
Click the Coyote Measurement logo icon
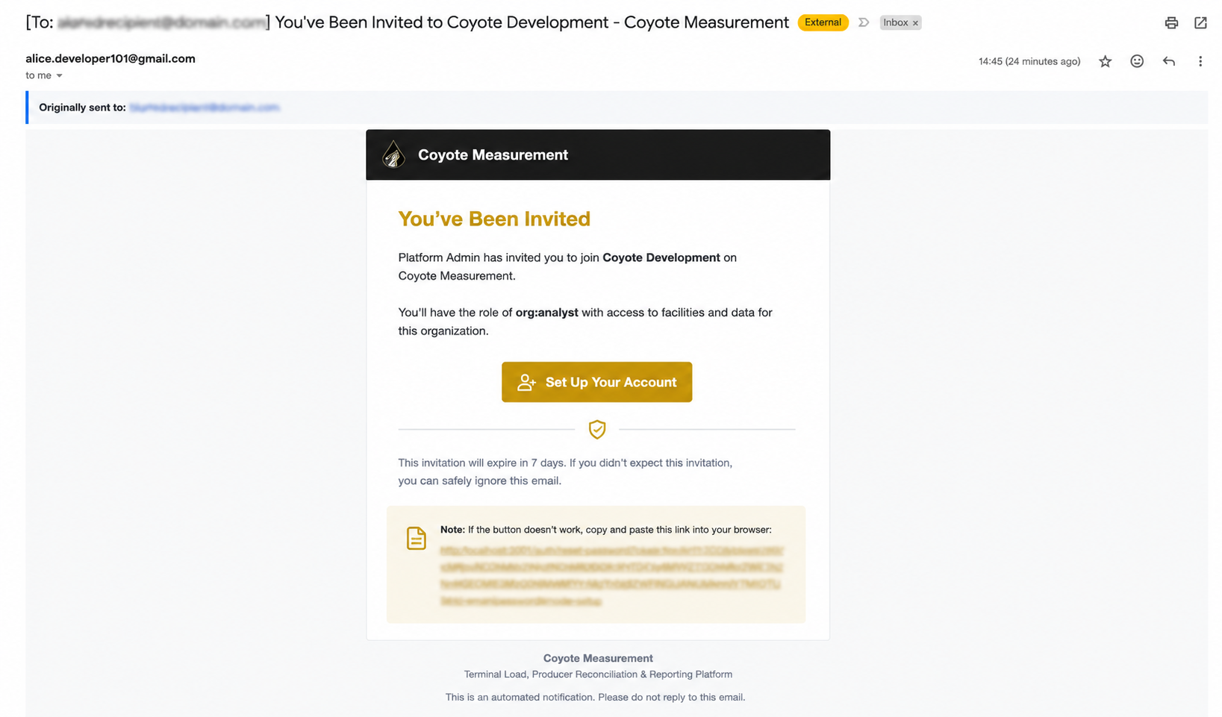tap(394, 155)
